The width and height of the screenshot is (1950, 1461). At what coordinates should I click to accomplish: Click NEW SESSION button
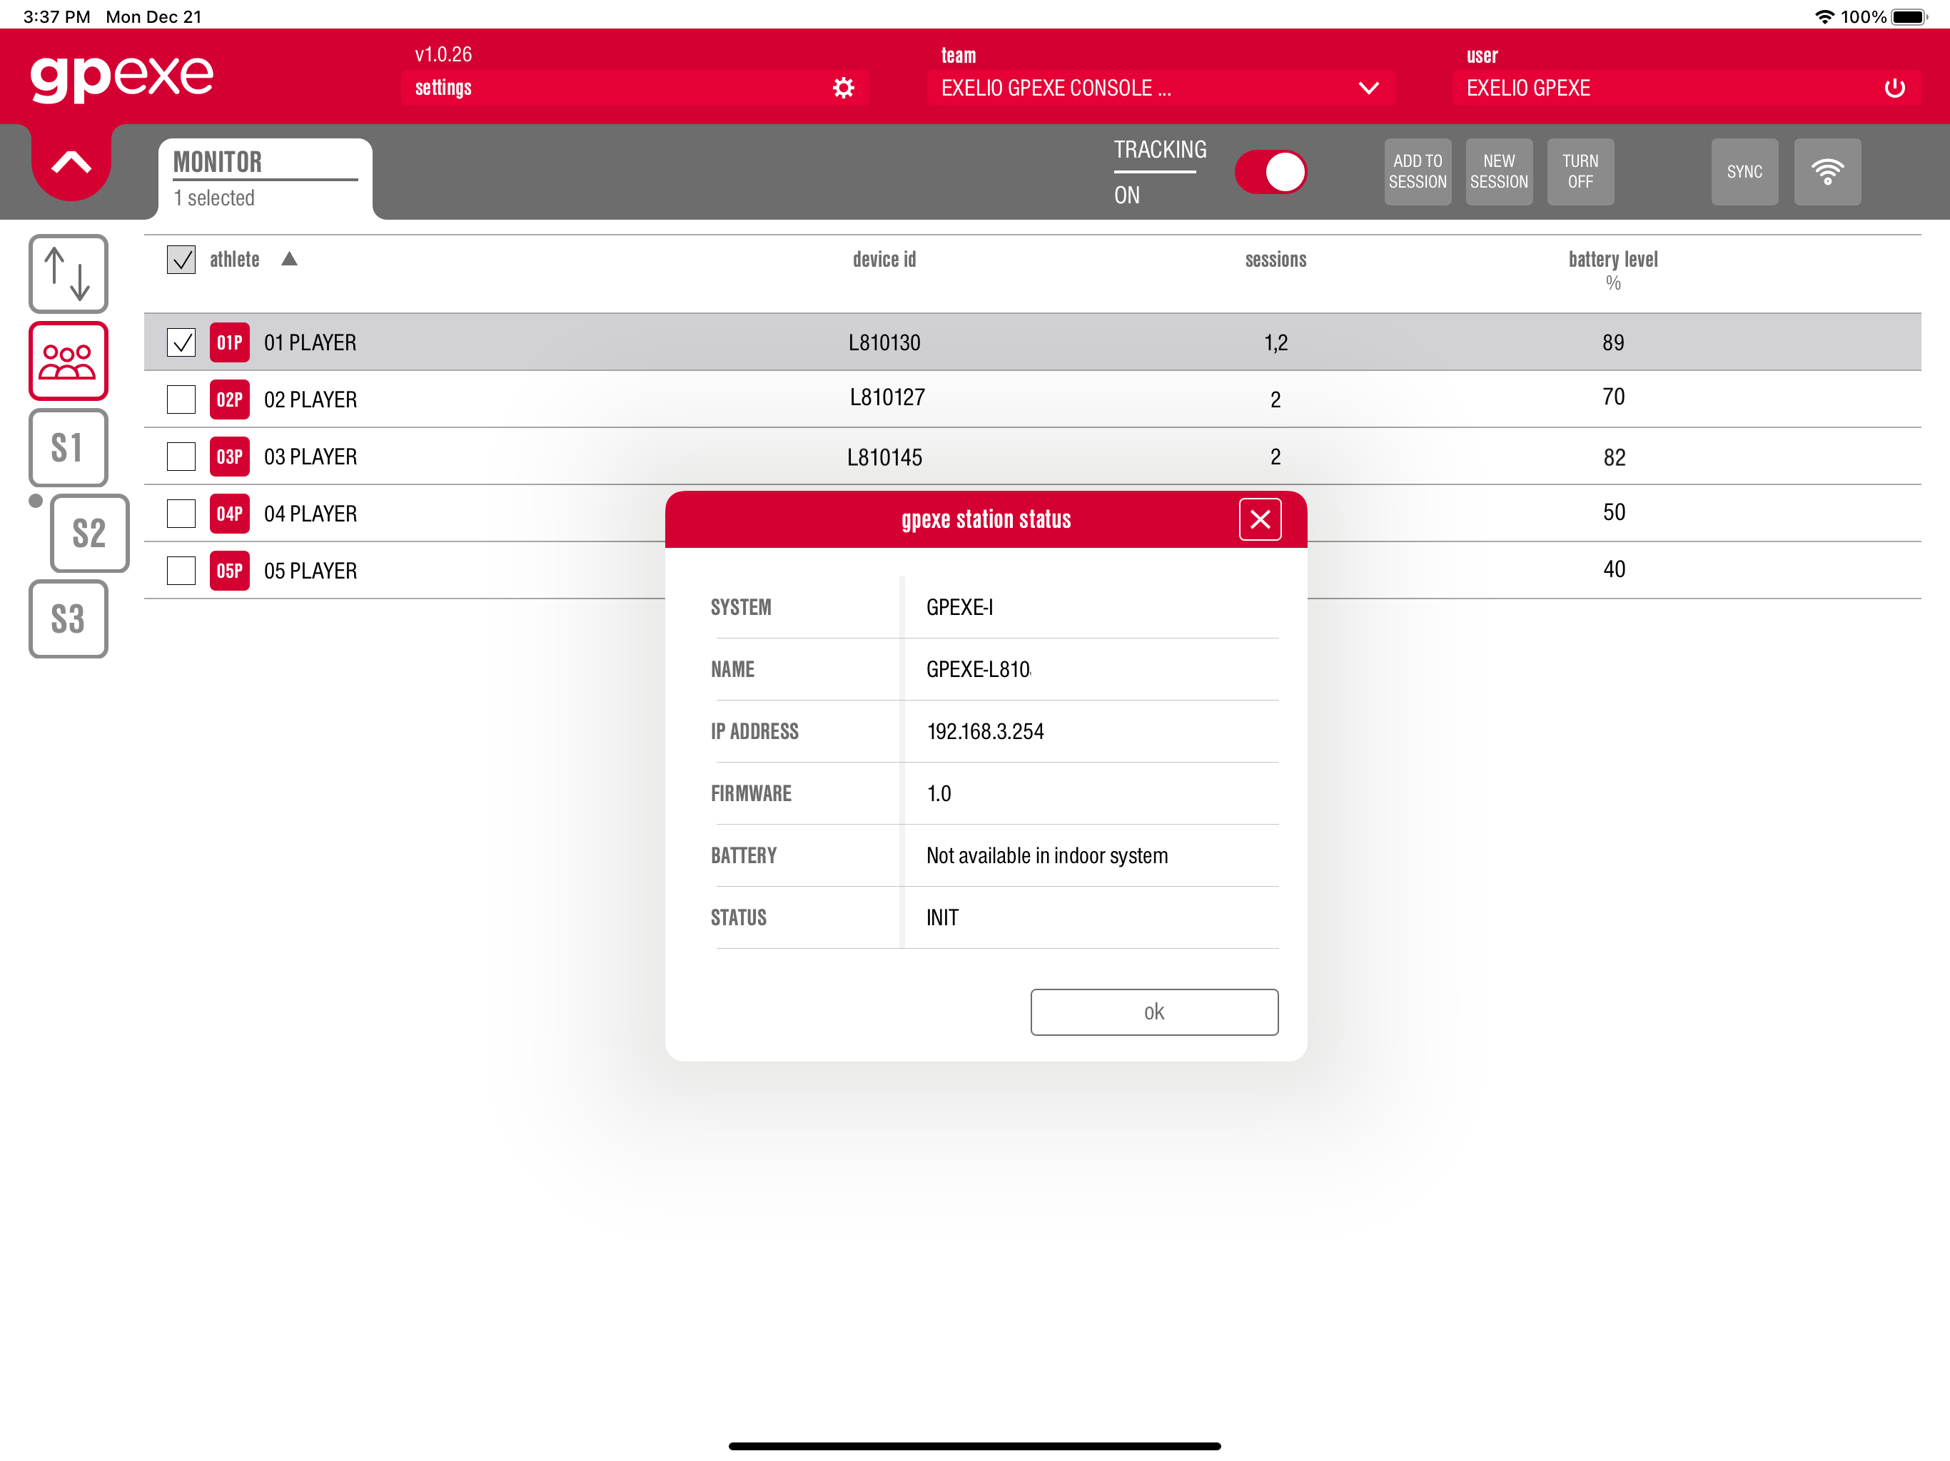[x=1499, y=172]
